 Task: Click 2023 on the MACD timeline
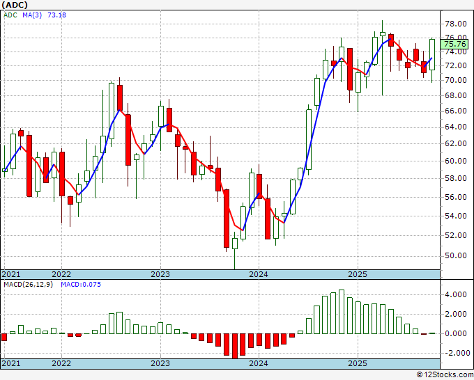pyautogui.click(x=160, y=363)
